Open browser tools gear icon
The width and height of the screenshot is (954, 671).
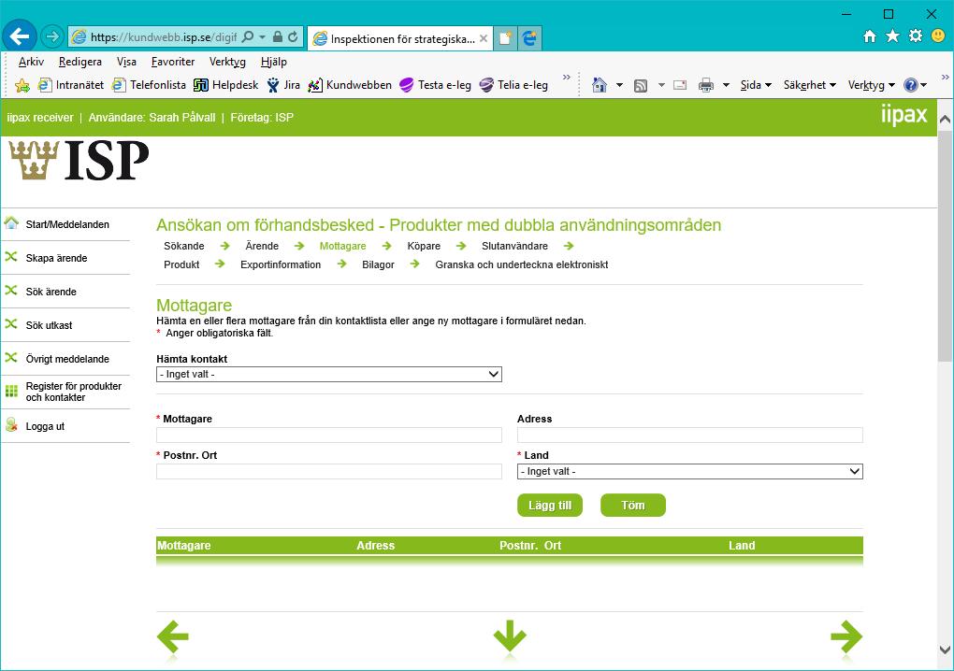(x=915, y=36)
